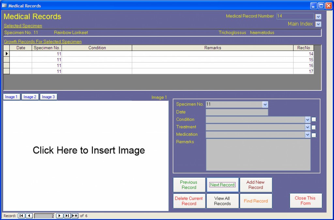This screenshot has width=334, height=220.
Task: Open View All Records
Action: (222, 201)
